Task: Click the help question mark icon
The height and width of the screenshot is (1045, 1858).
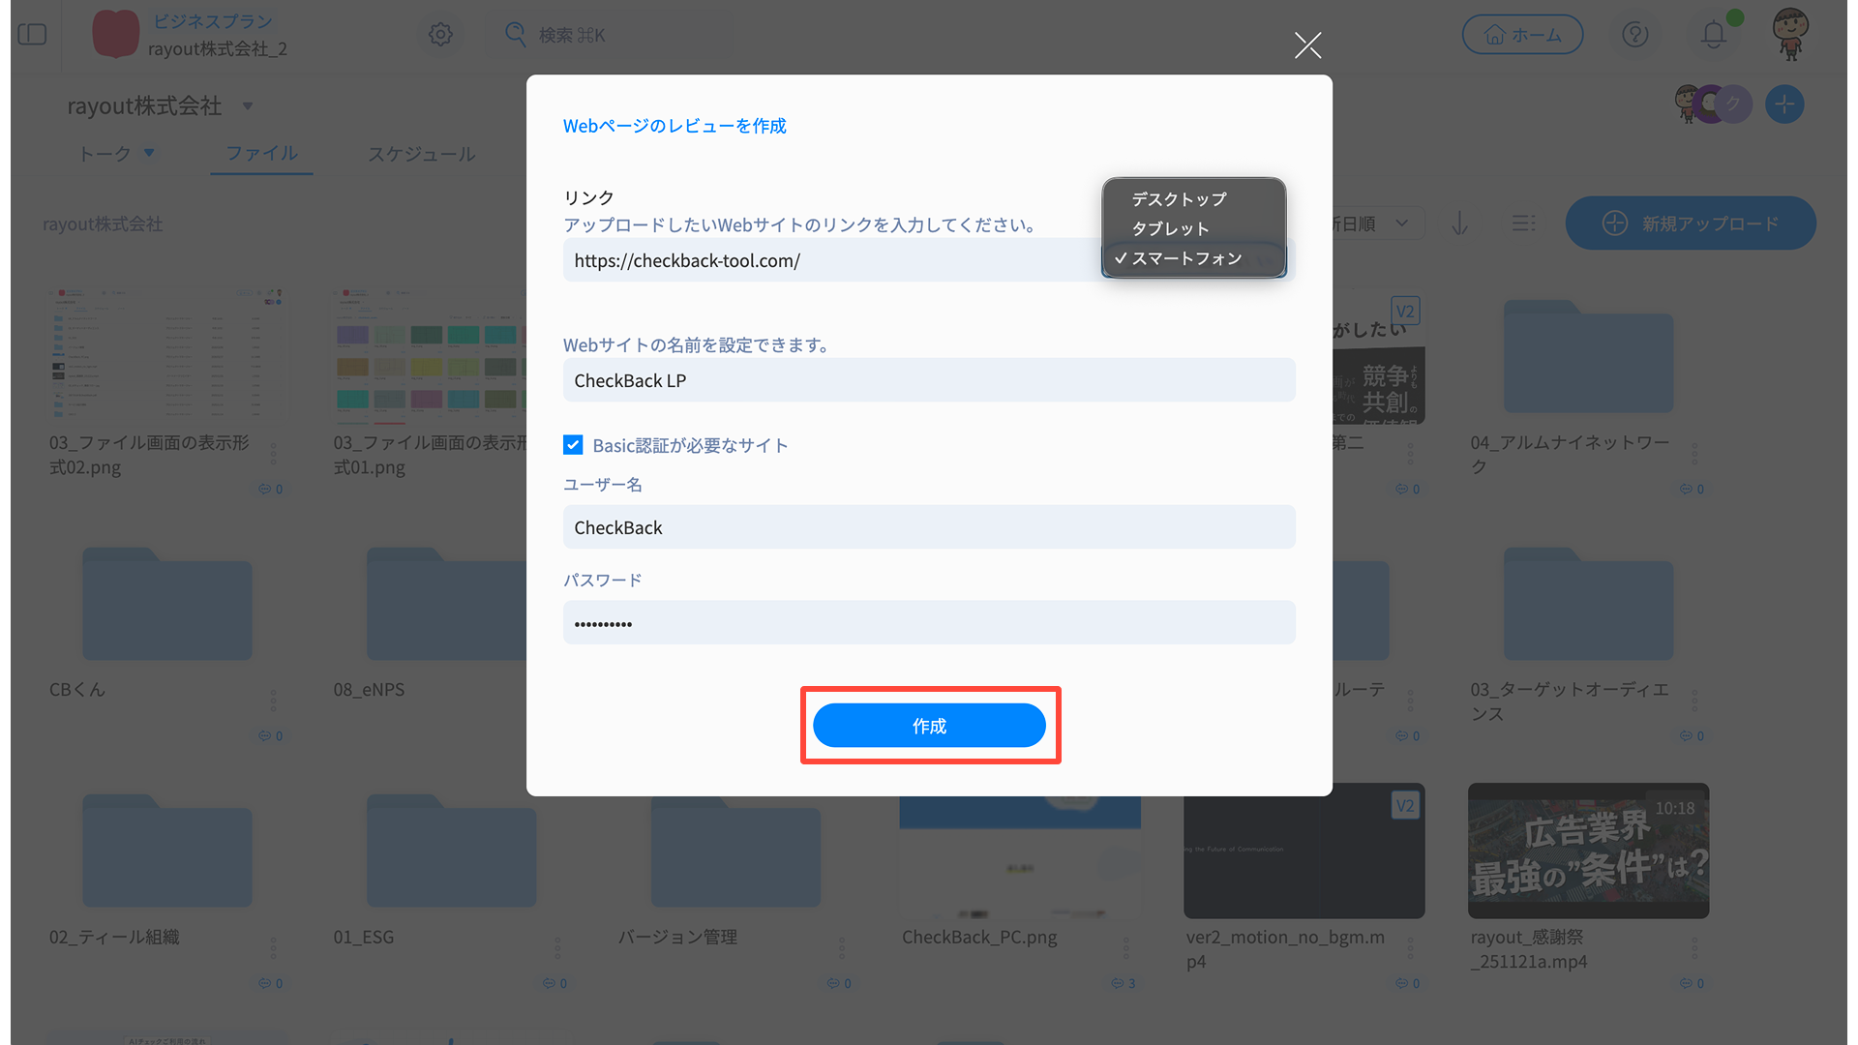Action: click(x=1634, y=35)
